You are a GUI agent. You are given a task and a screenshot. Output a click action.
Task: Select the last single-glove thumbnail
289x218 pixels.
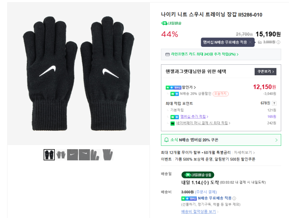[107, 155]
